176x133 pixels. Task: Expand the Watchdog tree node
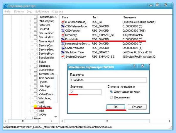tap(31, 98)
